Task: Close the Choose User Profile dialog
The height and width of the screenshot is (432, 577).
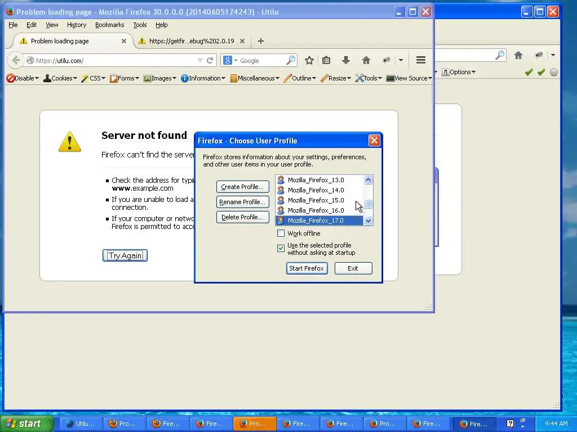Action: pyautogui.click(x=374, y=140)
